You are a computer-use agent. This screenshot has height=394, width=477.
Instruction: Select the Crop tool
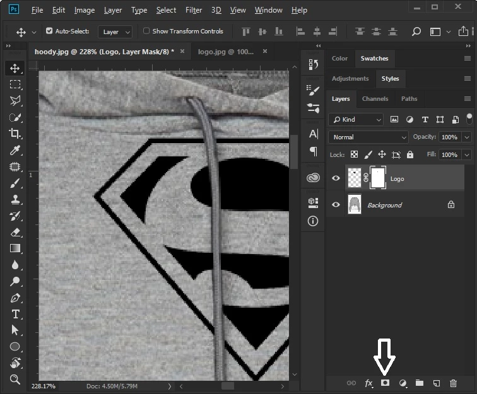pyautogui.click(x=15, y=133)
